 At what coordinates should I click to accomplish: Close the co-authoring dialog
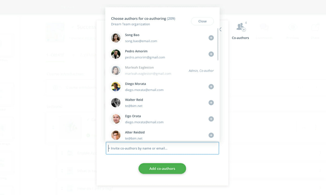(x=202, y=21)
